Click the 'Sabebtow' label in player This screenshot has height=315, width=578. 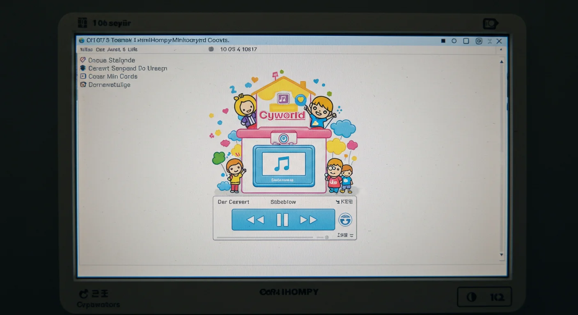click(x=283, y=202)
